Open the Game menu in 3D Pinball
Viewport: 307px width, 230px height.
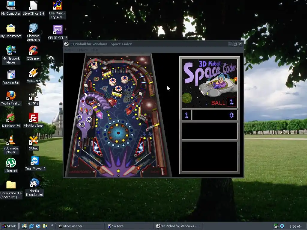(69, 50)
